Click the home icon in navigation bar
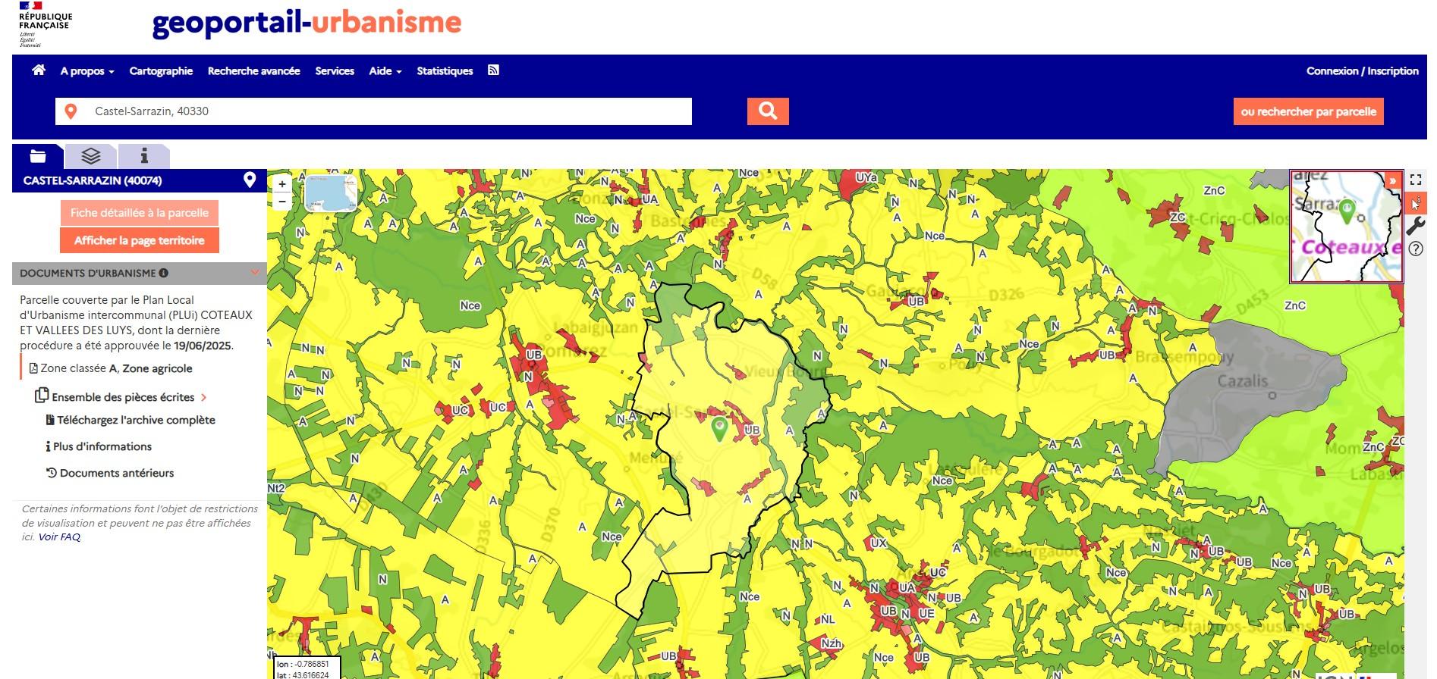1437x679 pixels. click(x=39, y=70)
